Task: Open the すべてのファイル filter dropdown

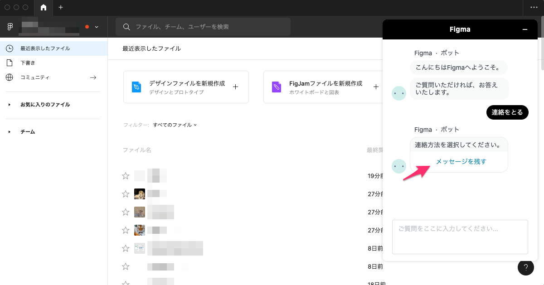Action: (175, 125)
